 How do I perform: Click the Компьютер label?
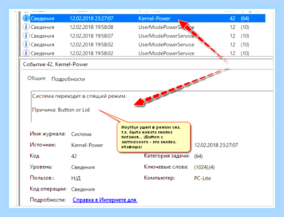[159, 178]
